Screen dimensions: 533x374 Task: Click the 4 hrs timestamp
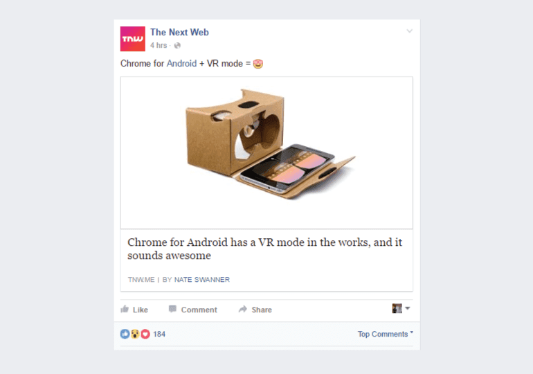point(159,45)
